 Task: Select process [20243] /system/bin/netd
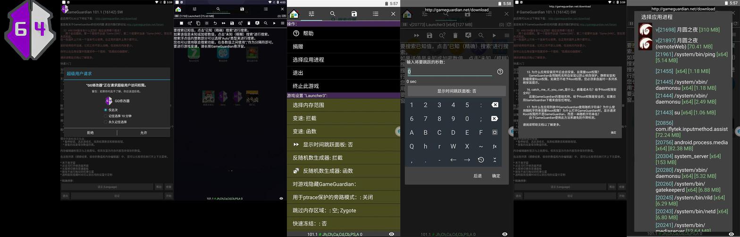click(x=692, y=214)
